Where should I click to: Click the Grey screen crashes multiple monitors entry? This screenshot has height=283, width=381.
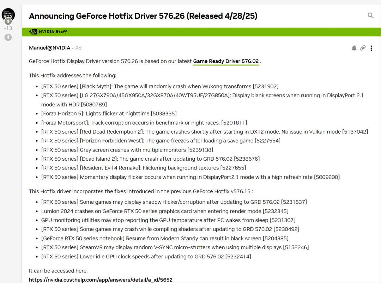[x=127, y=150]
